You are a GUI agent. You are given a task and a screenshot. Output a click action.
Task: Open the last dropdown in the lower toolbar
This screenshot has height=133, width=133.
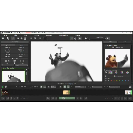(x=114, y=87)
